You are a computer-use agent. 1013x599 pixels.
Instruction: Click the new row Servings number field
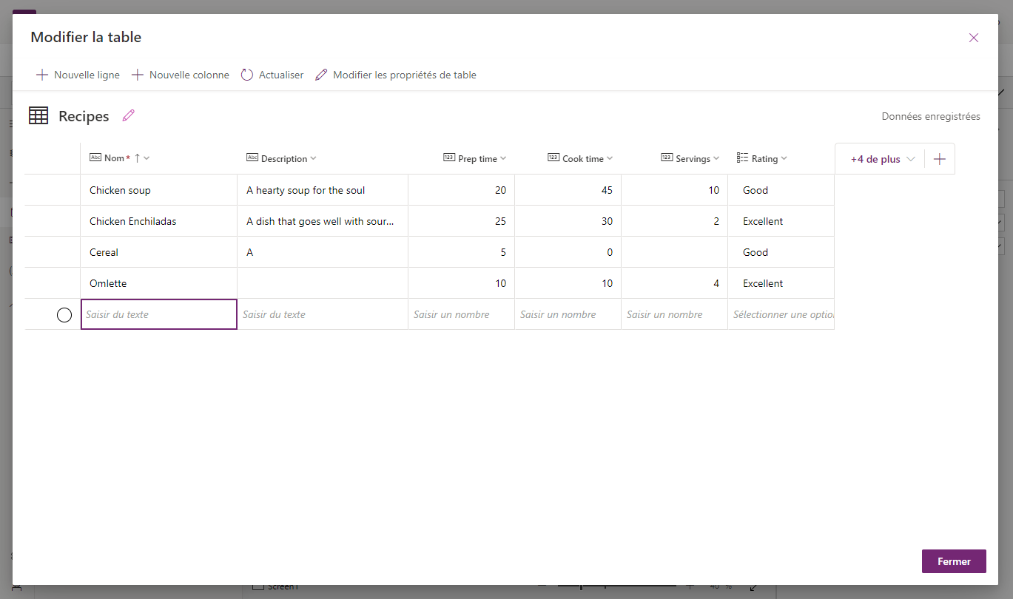click(x=675, y=314)
